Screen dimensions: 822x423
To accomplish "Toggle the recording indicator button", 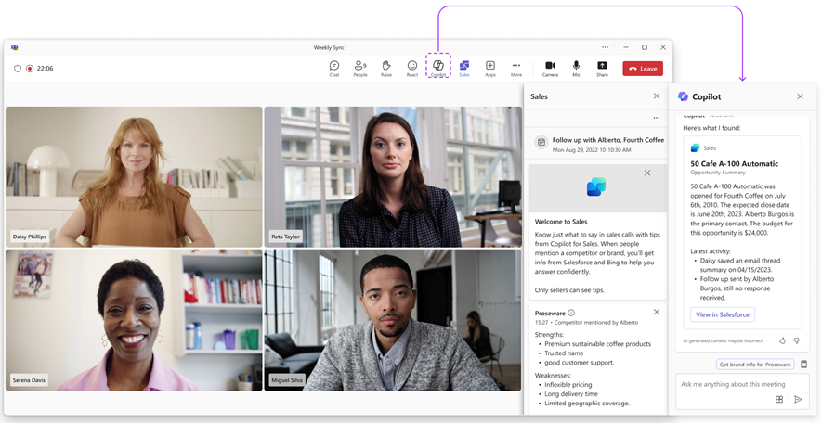I will [x=30, y=69].
